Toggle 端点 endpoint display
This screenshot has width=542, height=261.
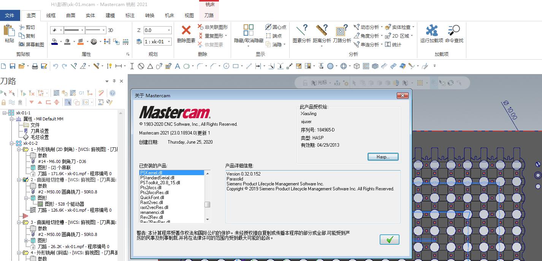pyautogui.click(x=274, y=36)
